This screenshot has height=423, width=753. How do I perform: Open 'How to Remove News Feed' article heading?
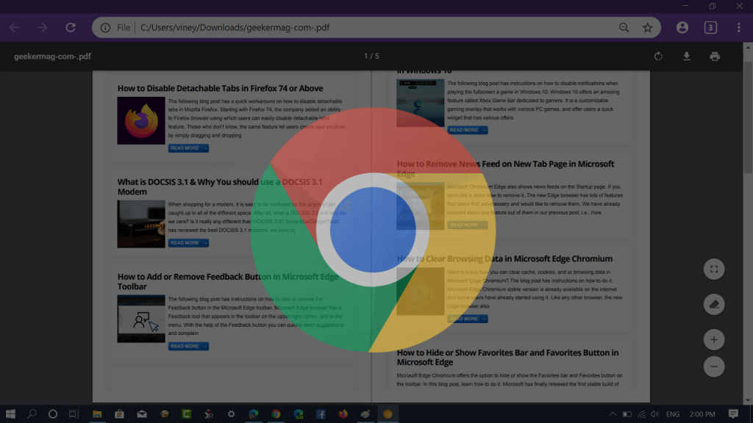pos(505,168)
